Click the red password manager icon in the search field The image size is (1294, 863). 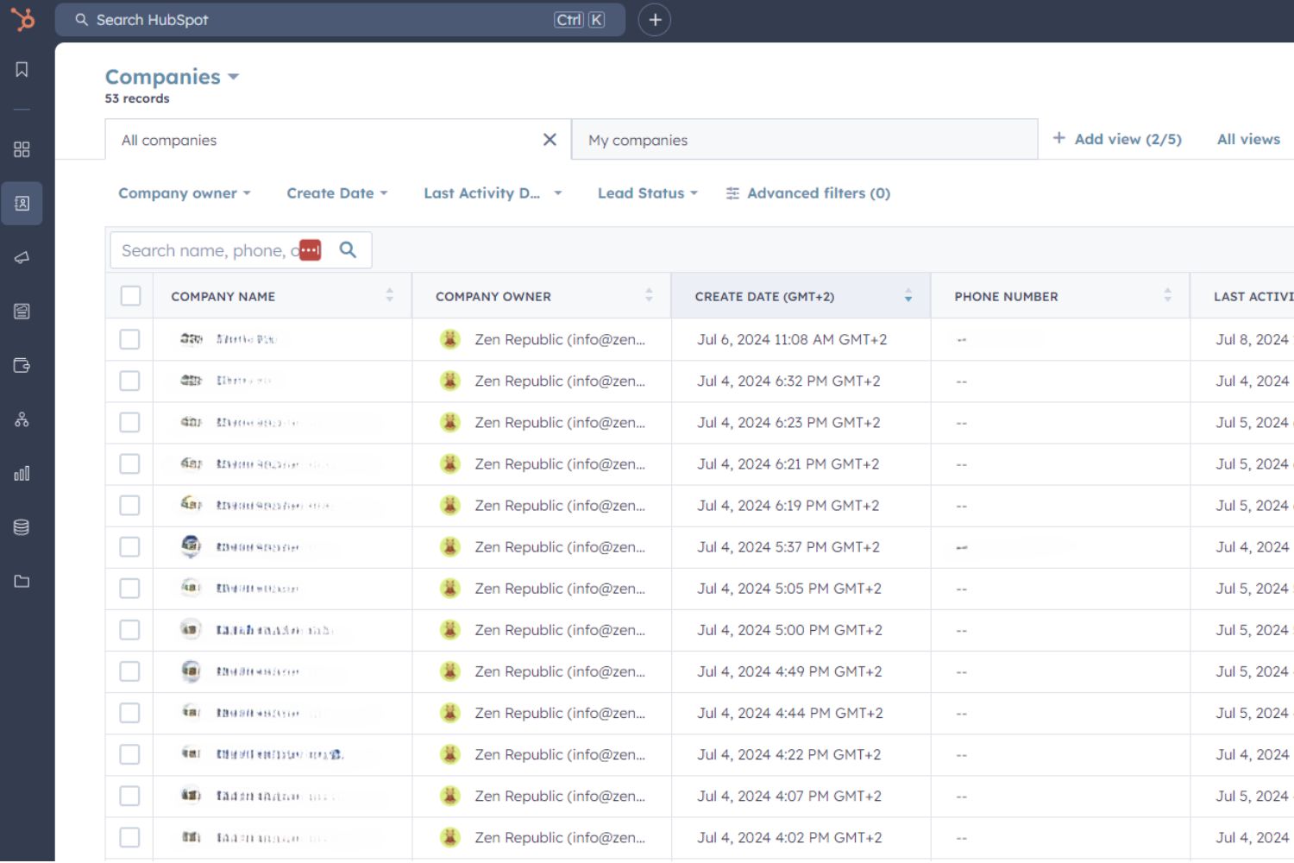pyautogui.click(x=311, y=250)
